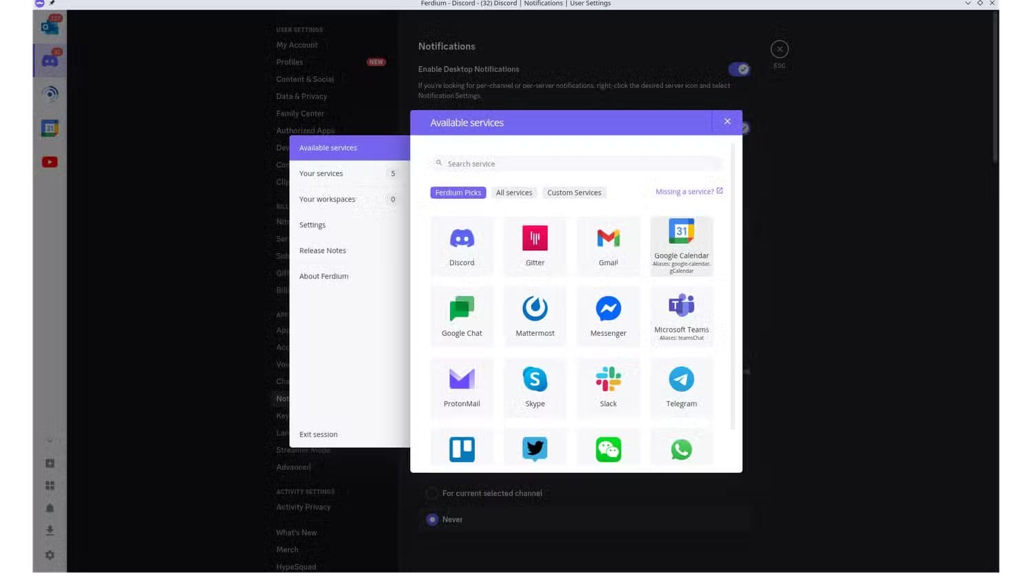
Task: Add the Microsoft Teams service
Action: 682,317
